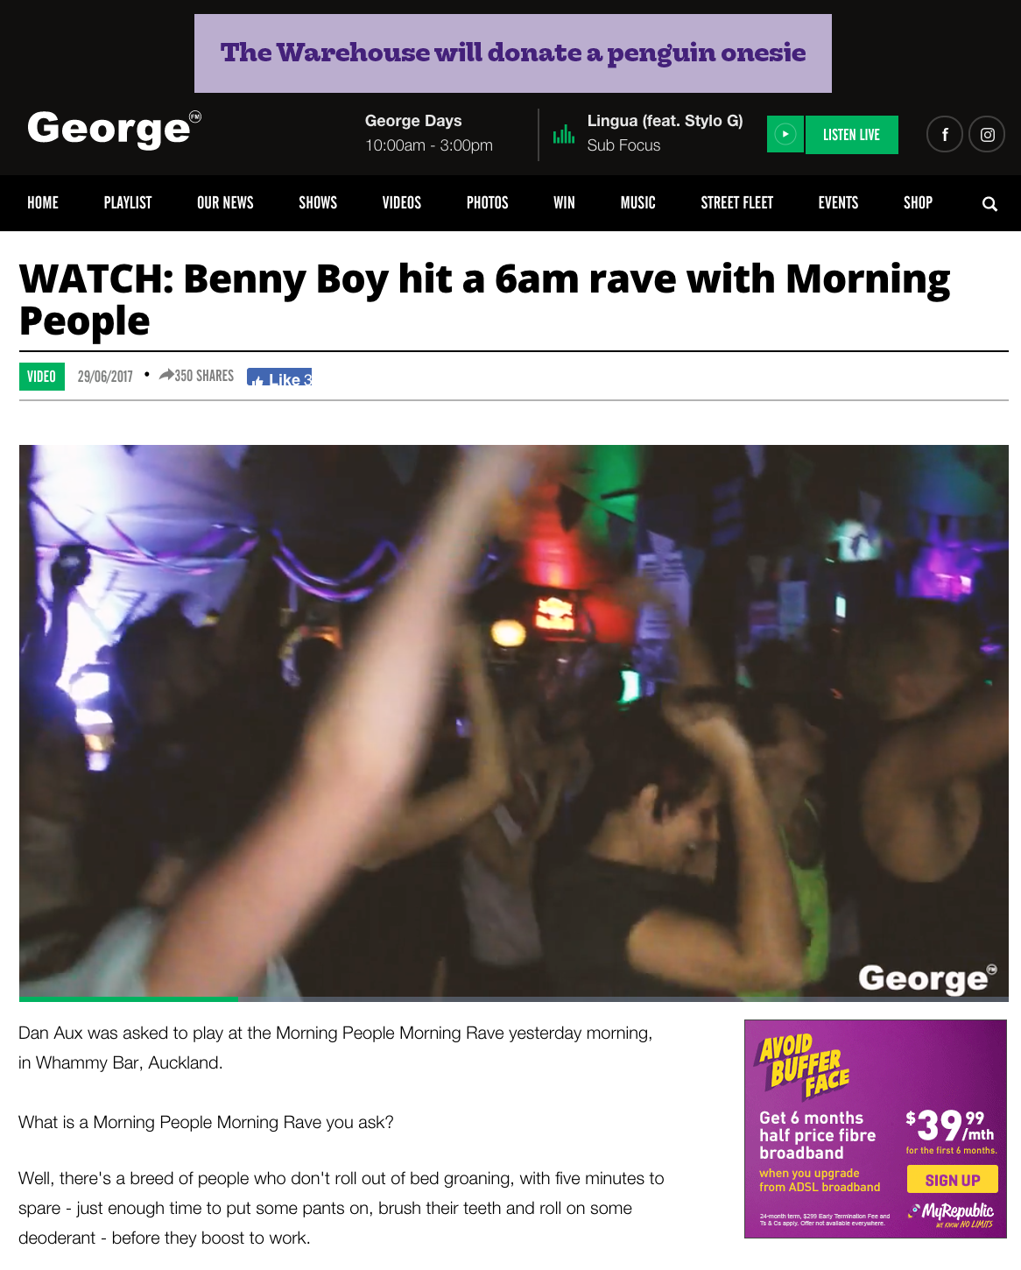This screenshot has height=1270, width=1021.
Task: Open the George FM Instagram icon
Action: pyautogui.click(x=987, y=135)
